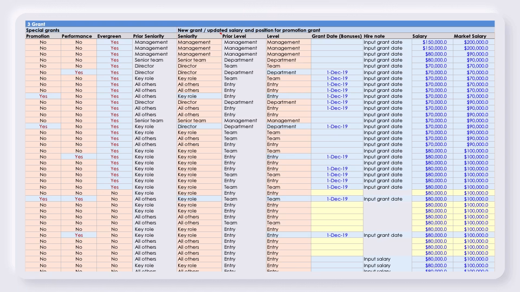Select the 'Grant Date (Bonuses)' column header
The height and width of the screenshot is (292, 520).
[336, 36]
